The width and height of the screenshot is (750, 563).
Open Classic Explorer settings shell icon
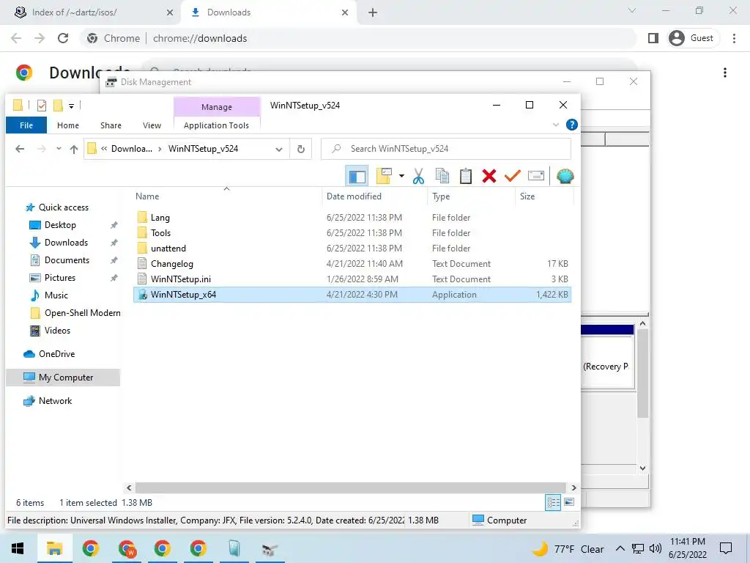pos(565,176)
